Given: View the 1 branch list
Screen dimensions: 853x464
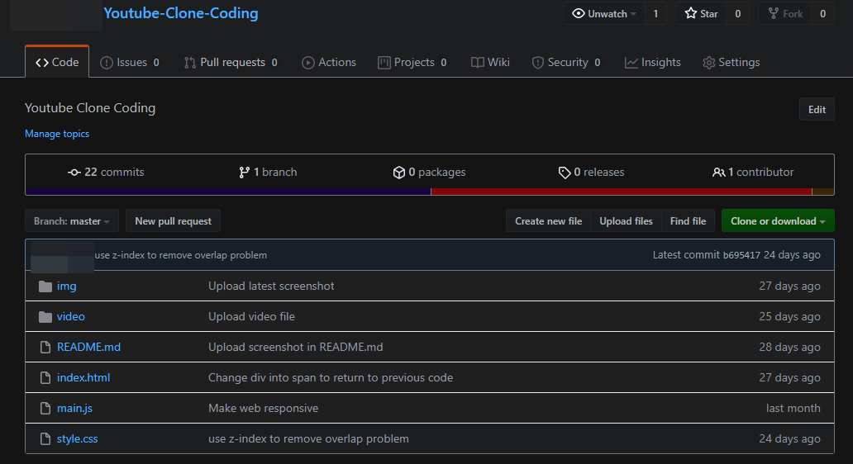Looking at the screenshot, I should (268, 173).
